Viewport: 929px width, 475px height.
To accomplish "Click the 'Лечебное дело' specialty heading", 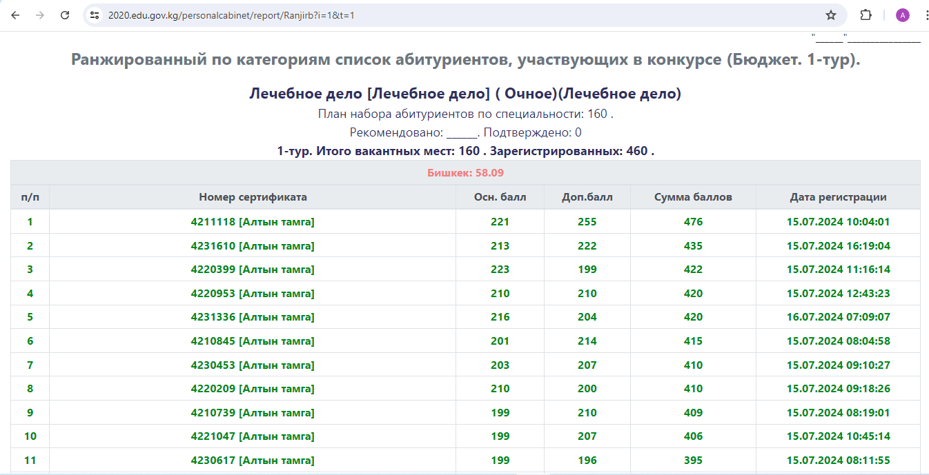I will click(x=465, y=94).
